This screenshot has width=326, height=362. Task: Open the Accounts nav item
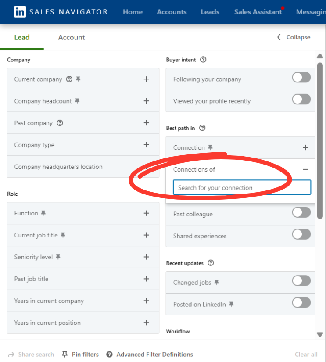click(172, 12)
